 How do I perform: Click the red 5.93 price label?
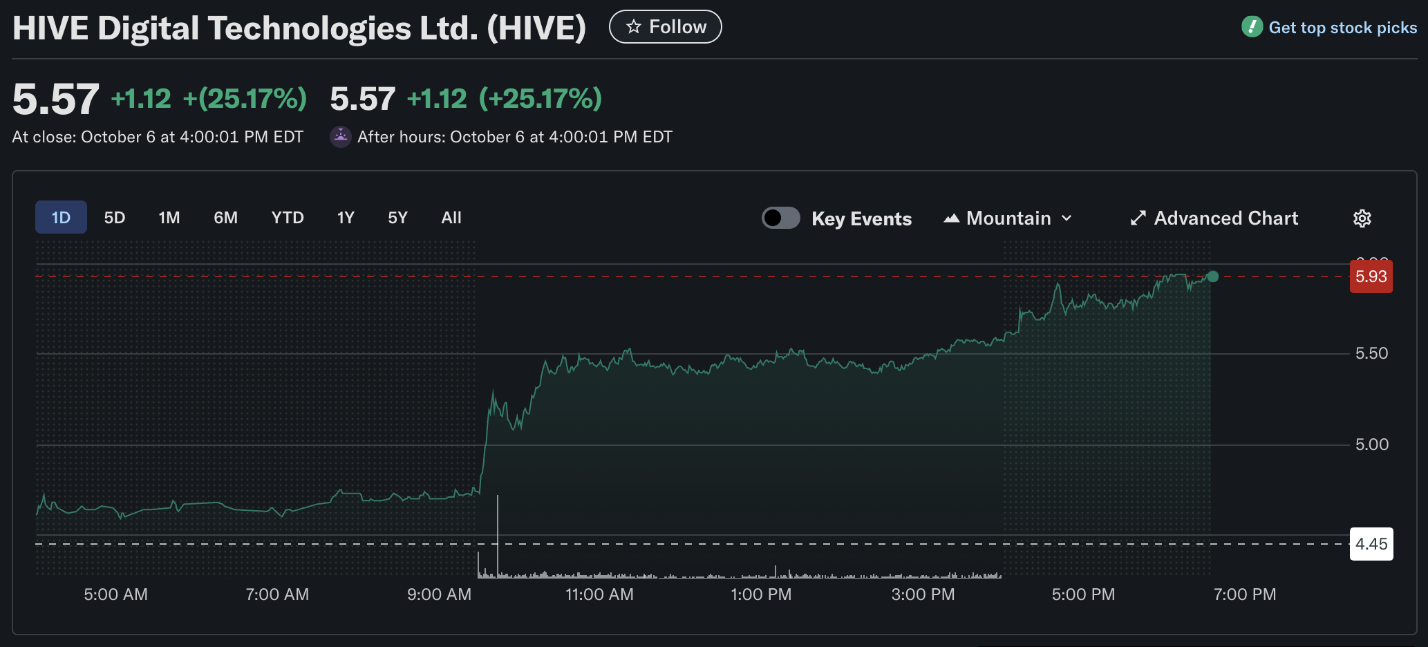tap(1371, 276)
